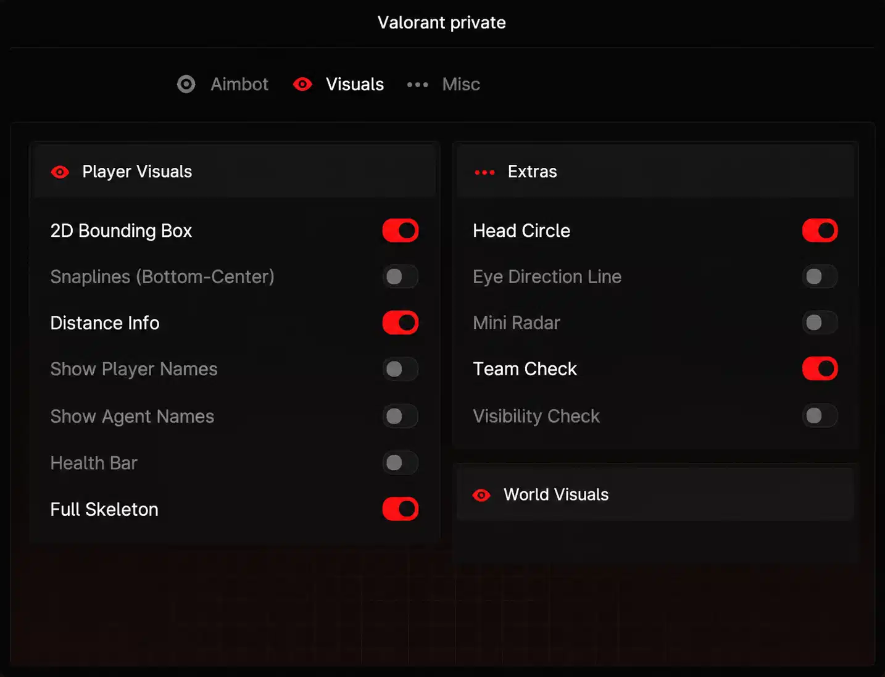Click the eye icon beside World Visuals
Viewport: 885px width, 677px height.
pos(481,495)
